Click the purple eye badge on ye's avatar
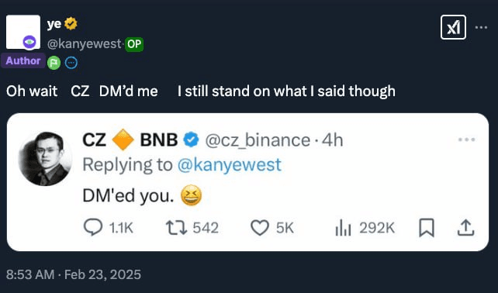 (x=29, y=42)
